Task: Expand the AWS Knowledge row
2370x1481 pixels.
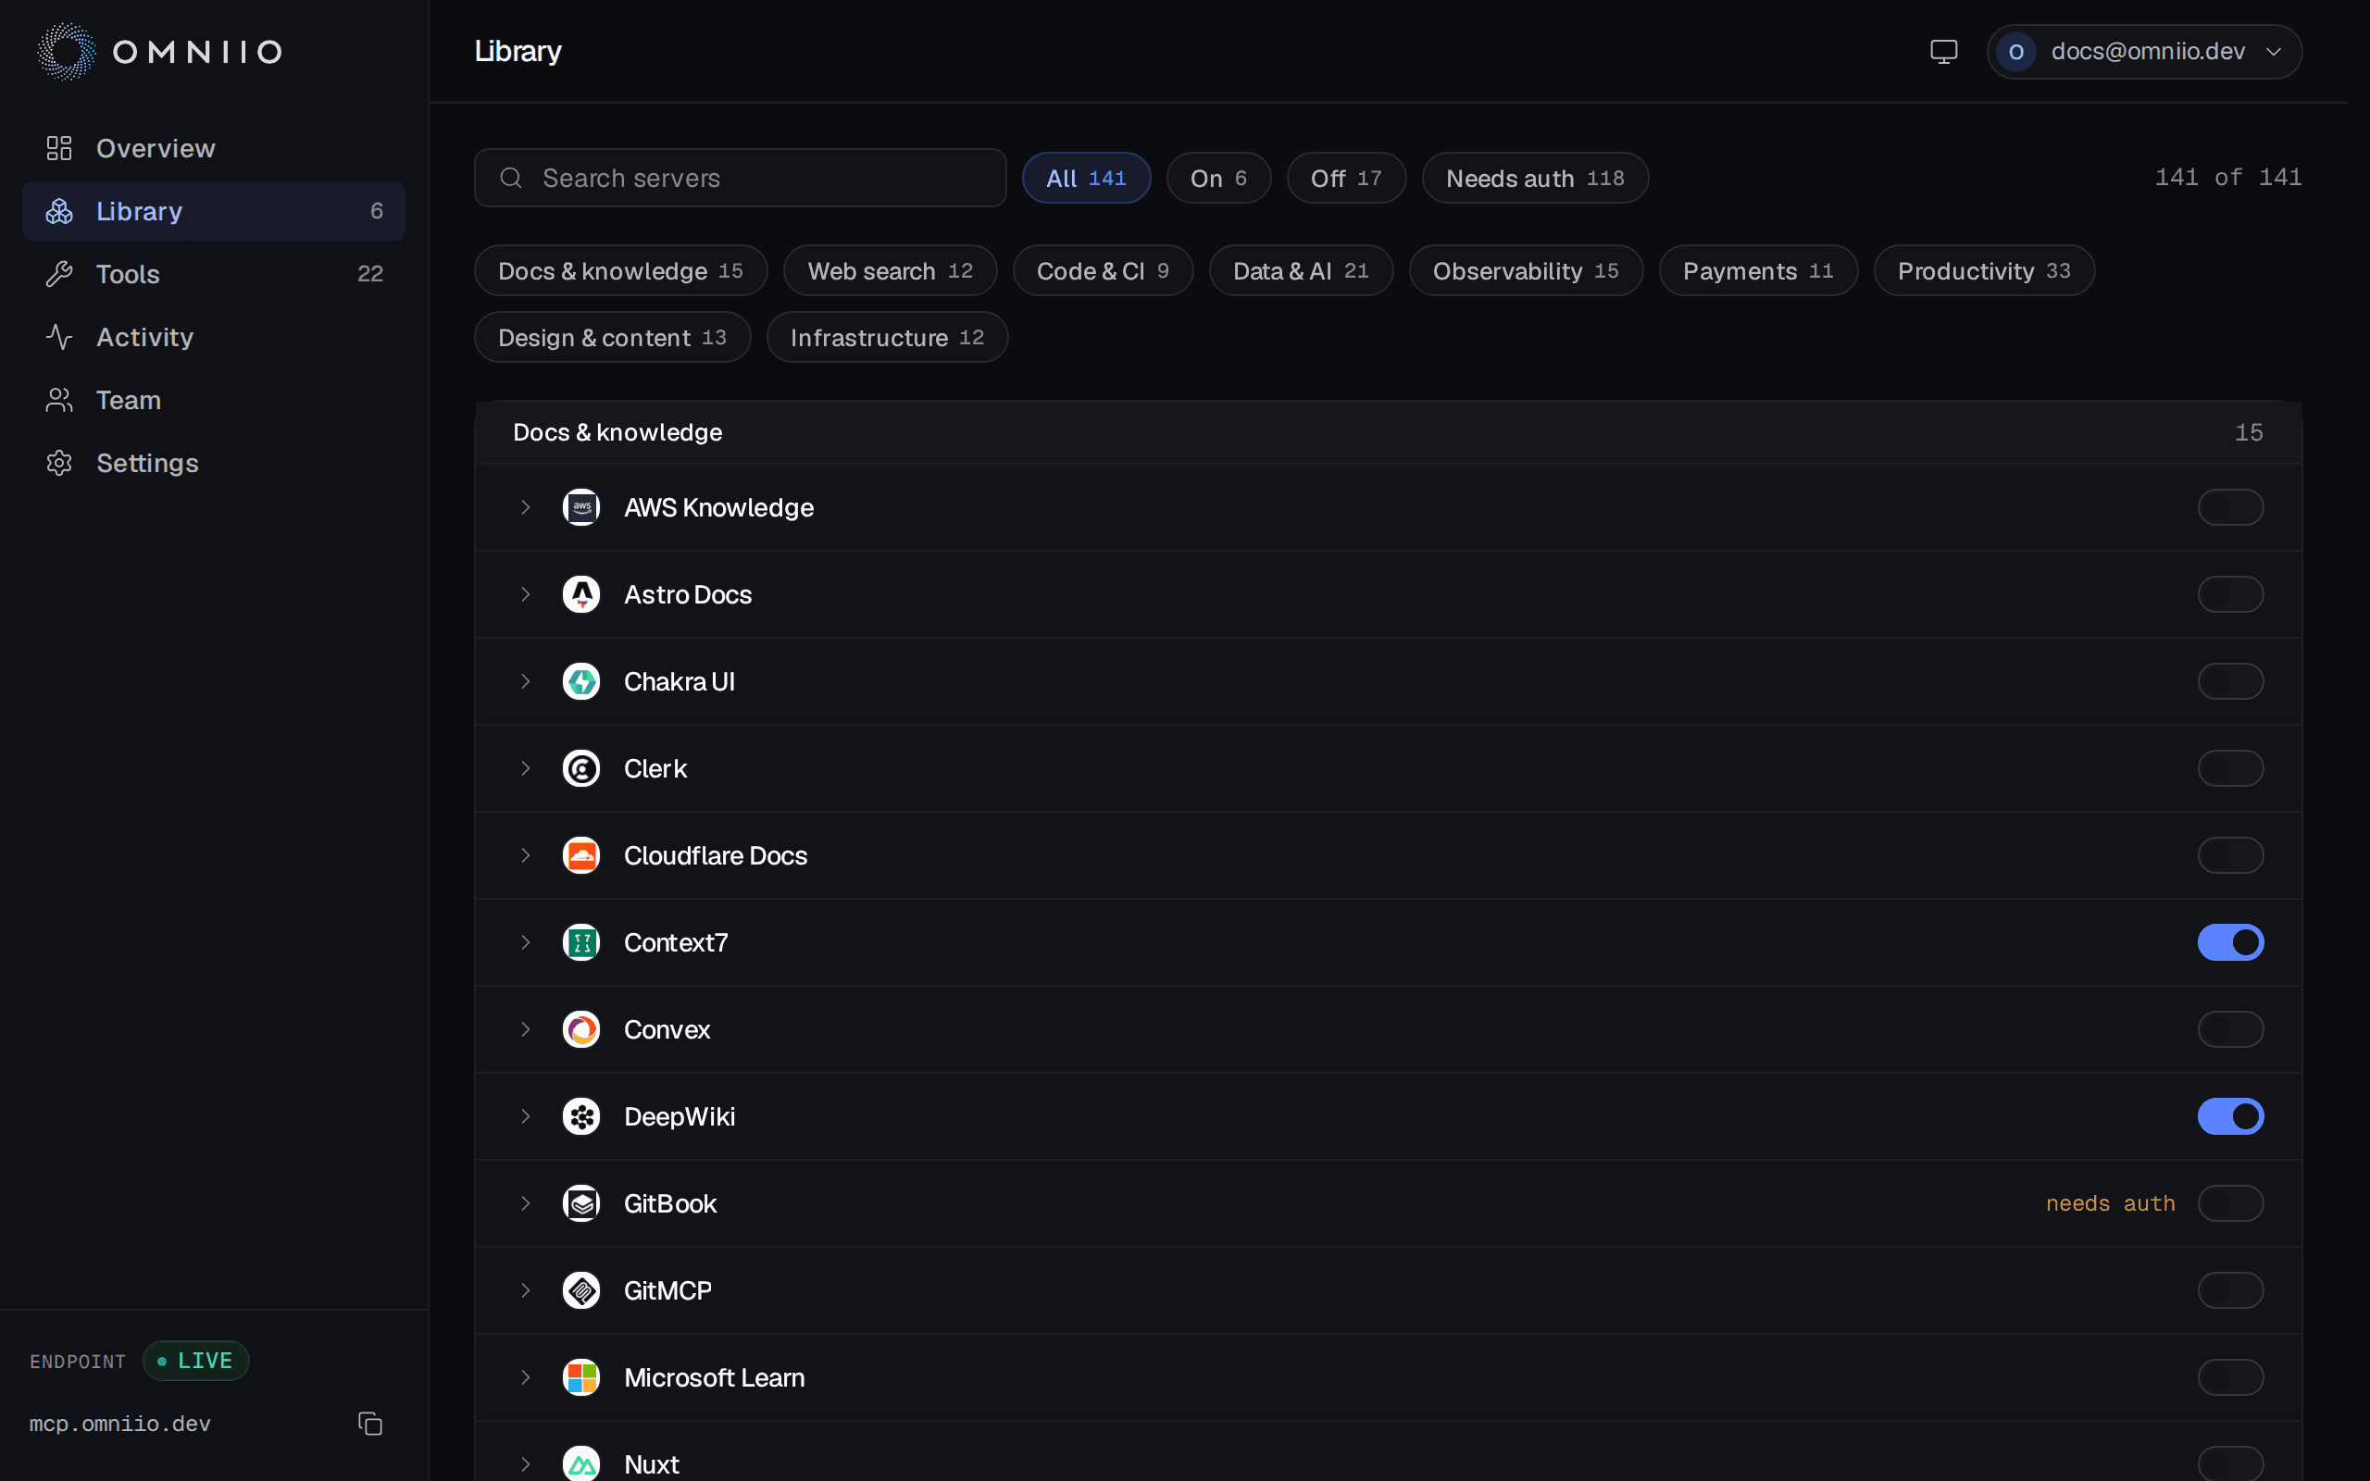Action: 526,507
